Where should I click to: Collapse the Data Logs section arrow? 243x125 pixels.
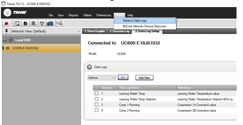pyautogui.click(x=89, y=67)
